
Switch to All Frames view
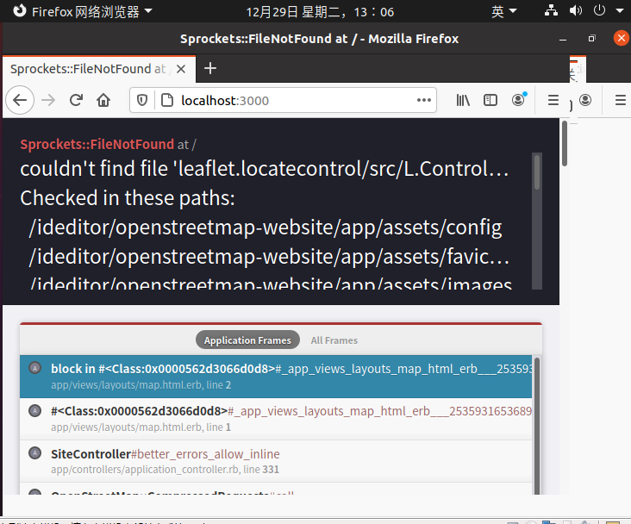[x=334, y=340]
